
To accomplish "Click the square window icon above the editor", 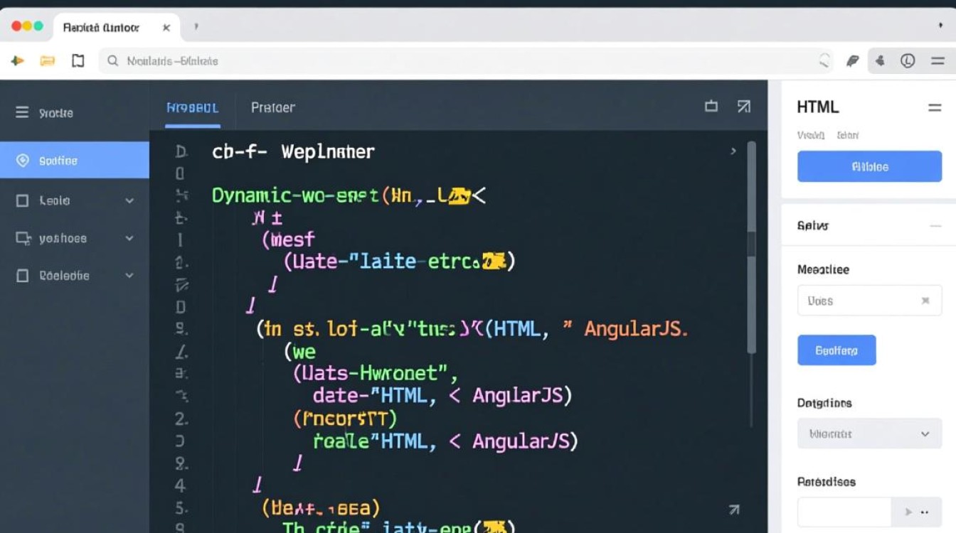I will click(711, 107).
